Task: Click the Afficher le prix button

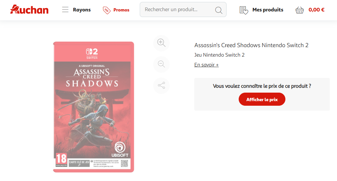Action: pos(262,99)
